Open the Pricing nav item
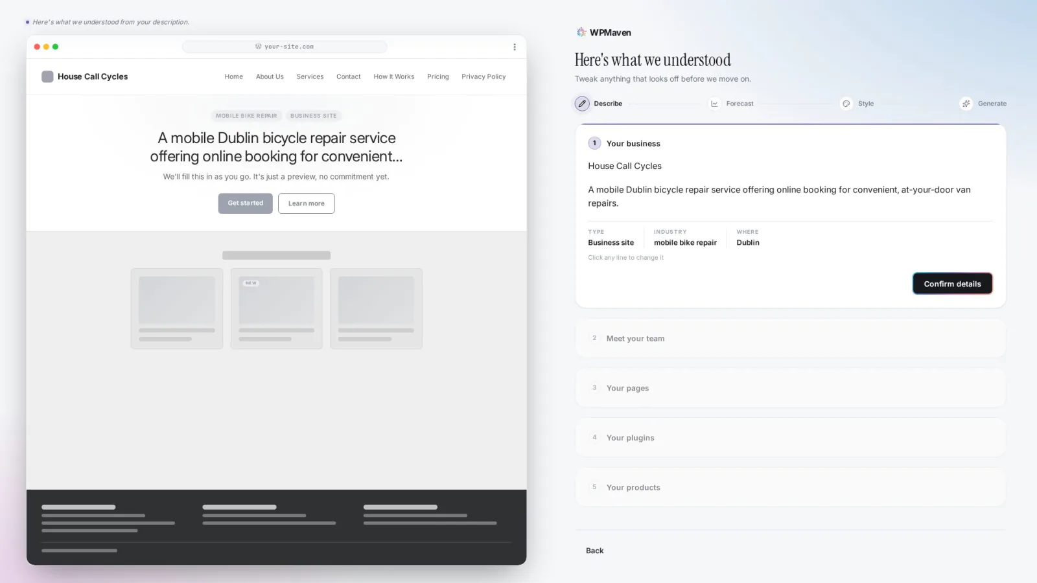Screen dimensions: 1037x583 point(438,76)
